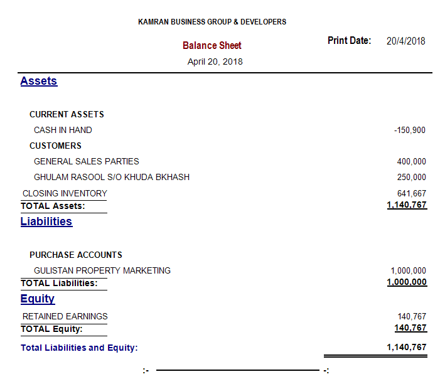This screenshot has width=445, height=389.
Task: Select the GENERAL SALES PARTIES account
Action: (87, 161)
